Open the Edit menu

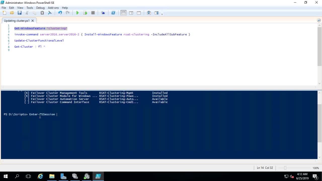click(12, 8)
